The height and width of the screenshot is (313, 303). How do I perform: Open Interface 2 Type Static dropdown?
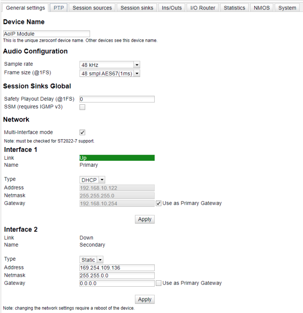[91, 260]
